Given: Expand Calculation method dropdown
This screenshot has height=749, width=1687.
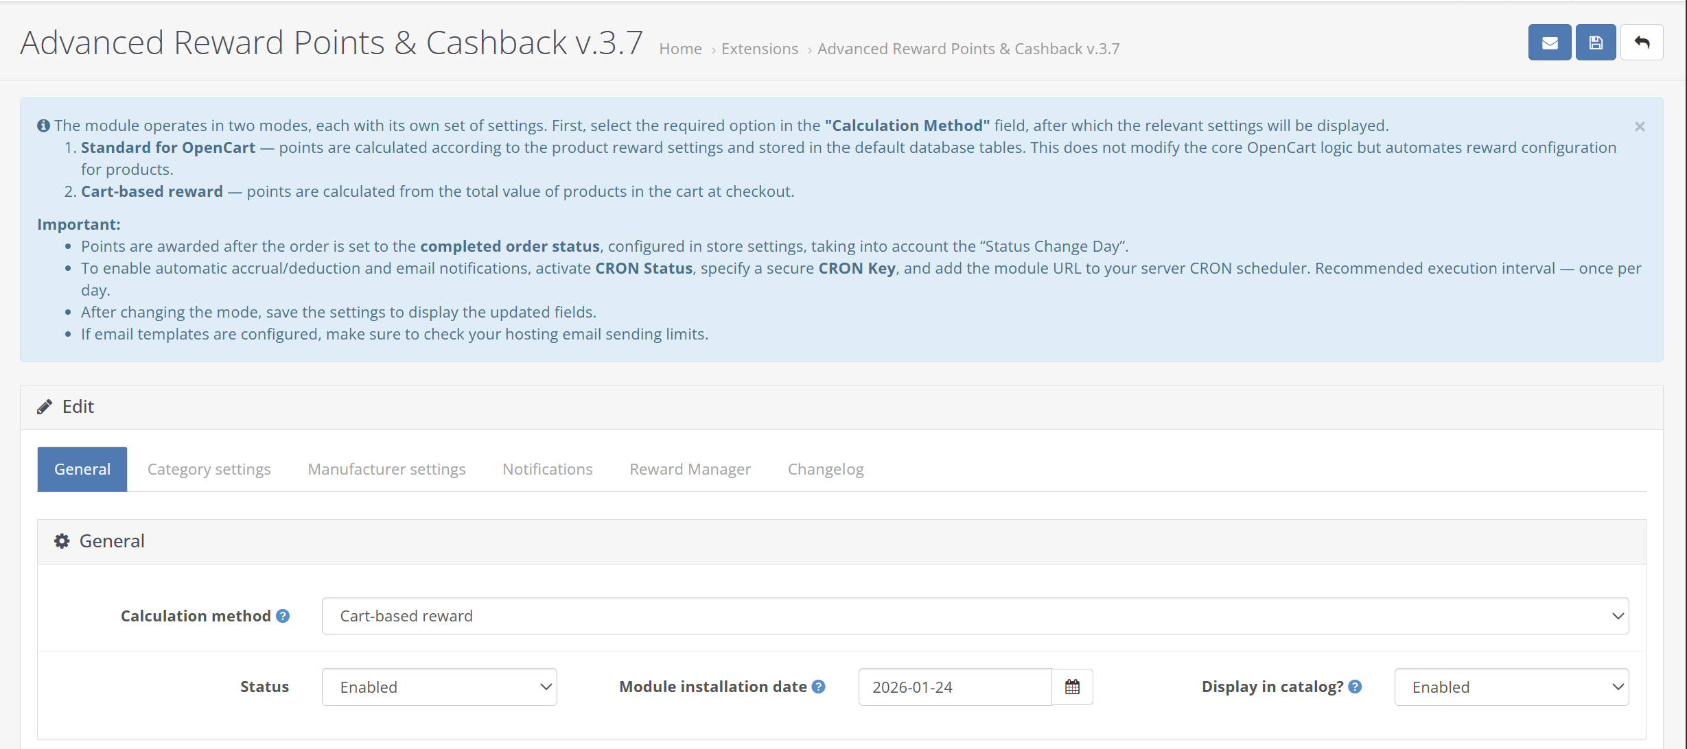Looking at the screenshot, I should coord(975,616).
